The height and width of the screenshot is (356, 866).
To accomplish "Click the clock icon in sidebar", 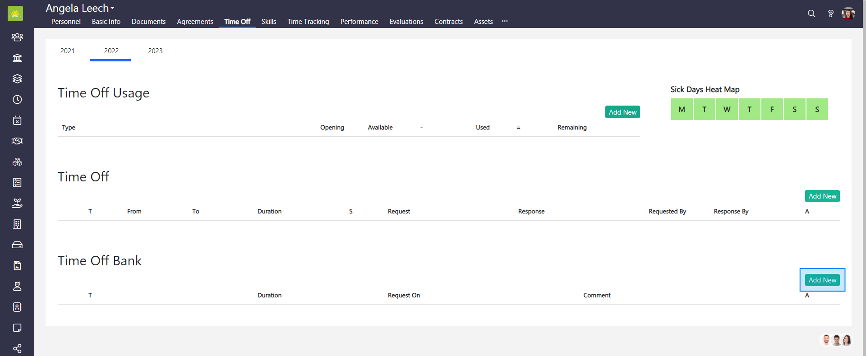I will [17, 99].
